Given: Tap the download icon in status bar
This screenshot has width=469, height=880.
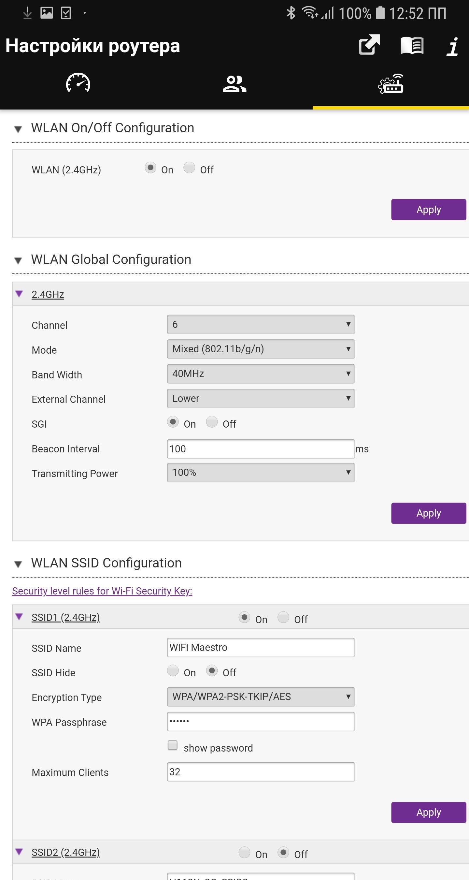Looking at the screenshot, I should pos(27,13).
